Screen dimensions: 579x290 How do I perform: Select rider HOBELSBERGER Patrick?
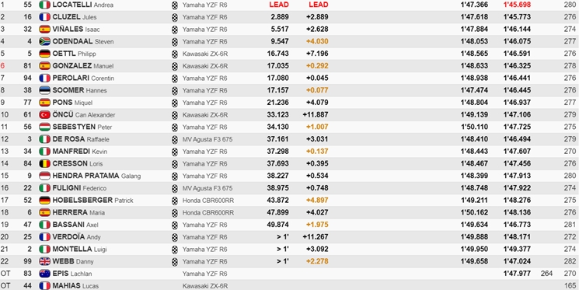tap(92, 201)
